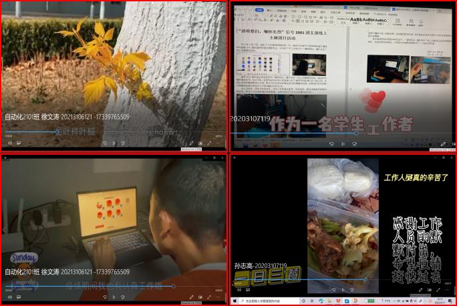
Task: Click seek handle of the laptop boy video
Action: 174,286
